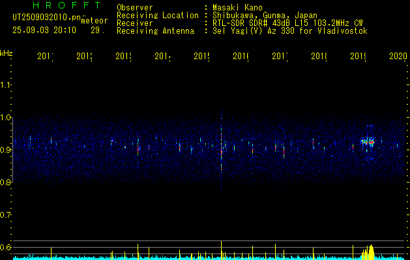
Task: Click the 1.0 kHz axis label
Action: coord(5,118)
